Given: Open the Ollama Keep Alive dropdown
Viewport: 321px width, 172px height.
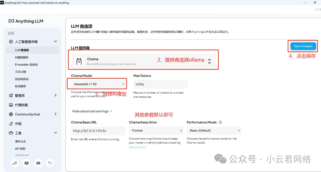Looking at the screenshot, I should (x=156, y=130).
